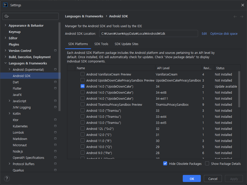Click project-level icon beside Quarkus

[x=55, y=170]
